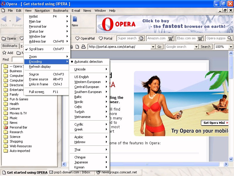Click the Personal Bar heart folder icon

(6, 127)
